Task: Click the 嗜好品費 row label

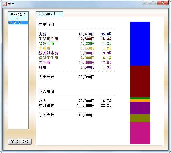Action: point(47,44)
